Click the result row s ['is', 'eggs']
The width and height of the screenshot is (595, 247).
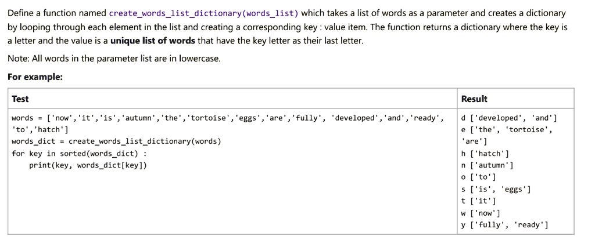496,189
